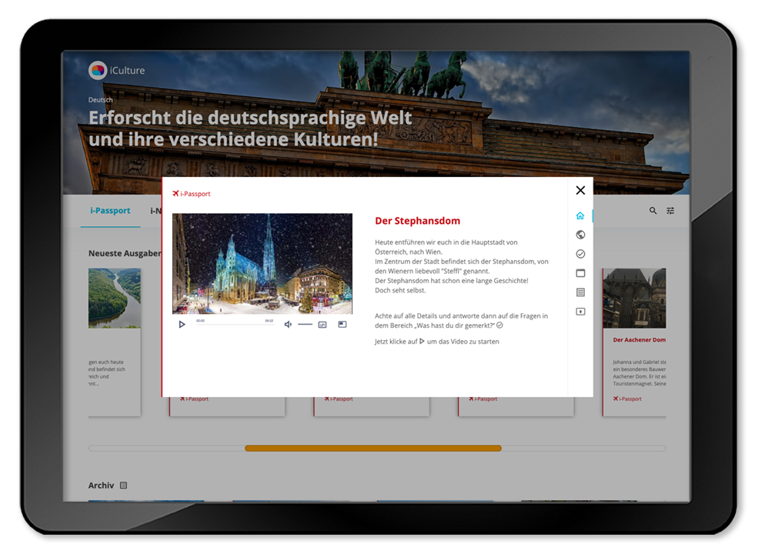Open the filter settings sliders icon

(x=670, y=211)
